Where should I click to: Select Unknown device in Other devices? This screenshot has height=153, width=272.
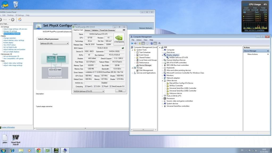pos(175,93)
